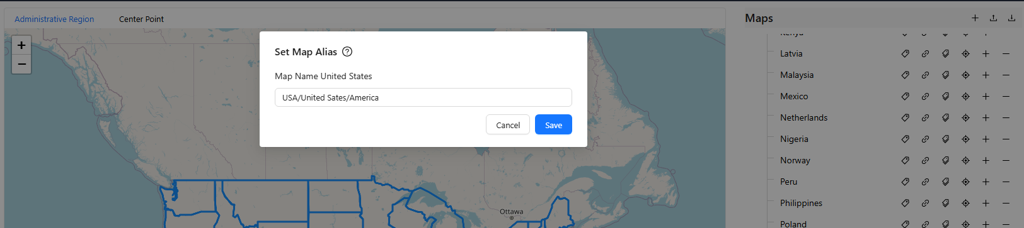Select Norway in the maps tree
Screen dimensions: 1024x228
(795, 160)
